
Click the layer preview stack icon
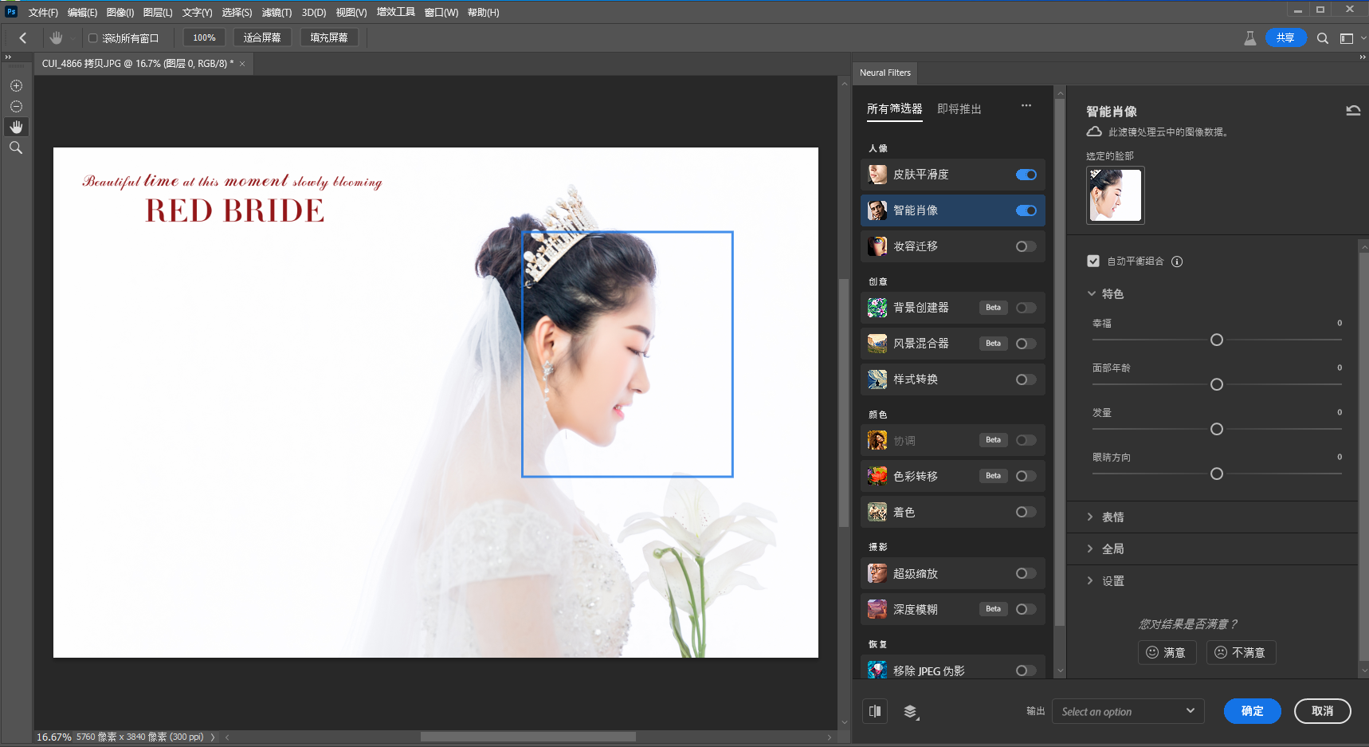911,711
